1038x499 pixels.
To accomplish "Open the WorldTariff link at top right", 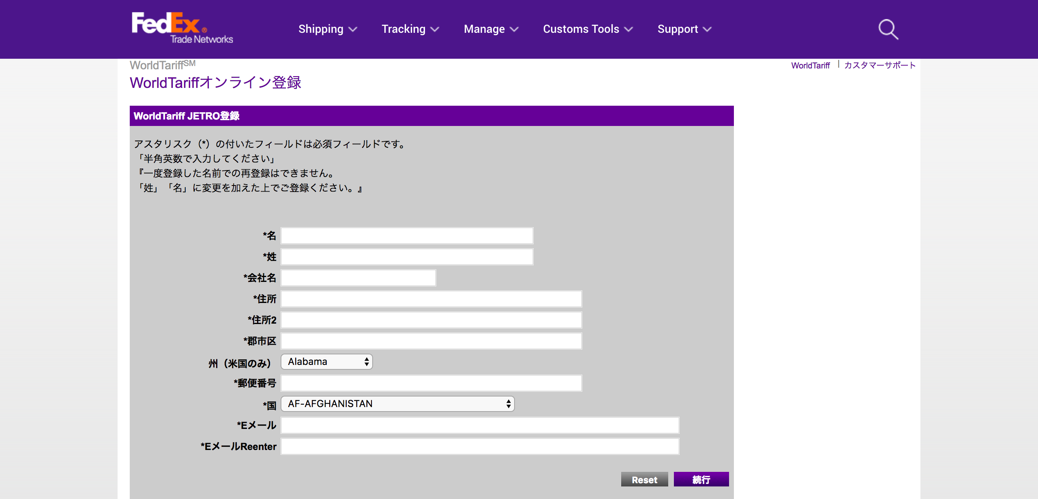I will (810, 66).
